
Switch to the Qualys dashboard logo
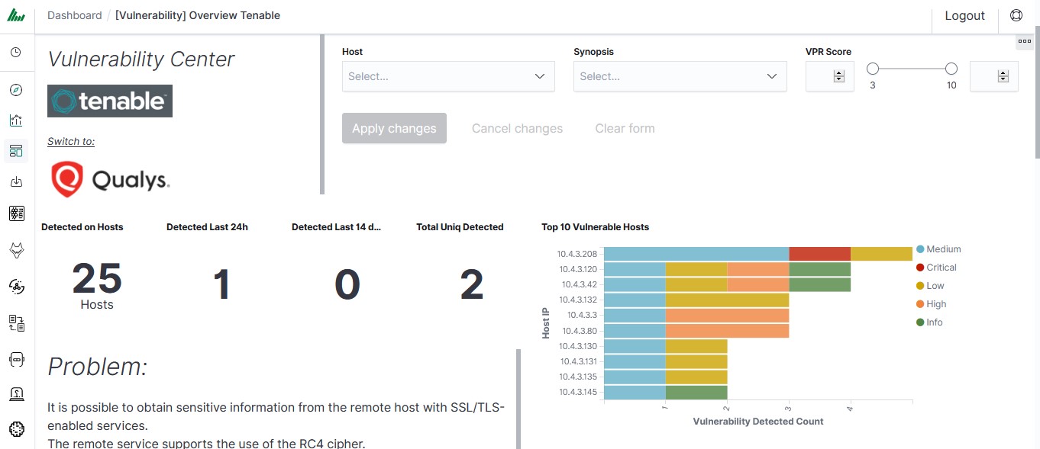pos(110,179)
